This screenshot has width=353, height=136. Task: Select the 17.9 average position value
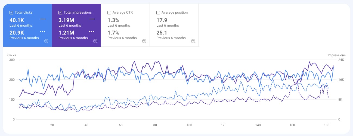click(162, 20)
